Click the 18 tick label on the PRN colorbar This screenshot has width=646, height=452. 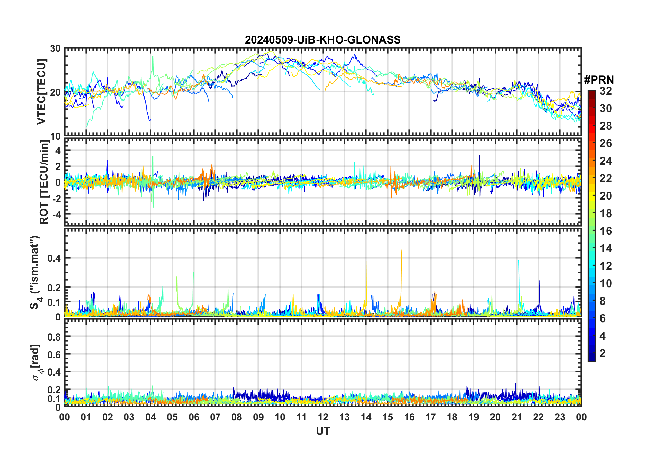tap(606, 213)
